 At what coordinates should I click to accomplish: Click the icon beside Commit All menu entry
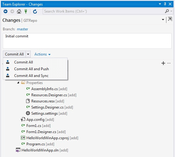[8, 62]
